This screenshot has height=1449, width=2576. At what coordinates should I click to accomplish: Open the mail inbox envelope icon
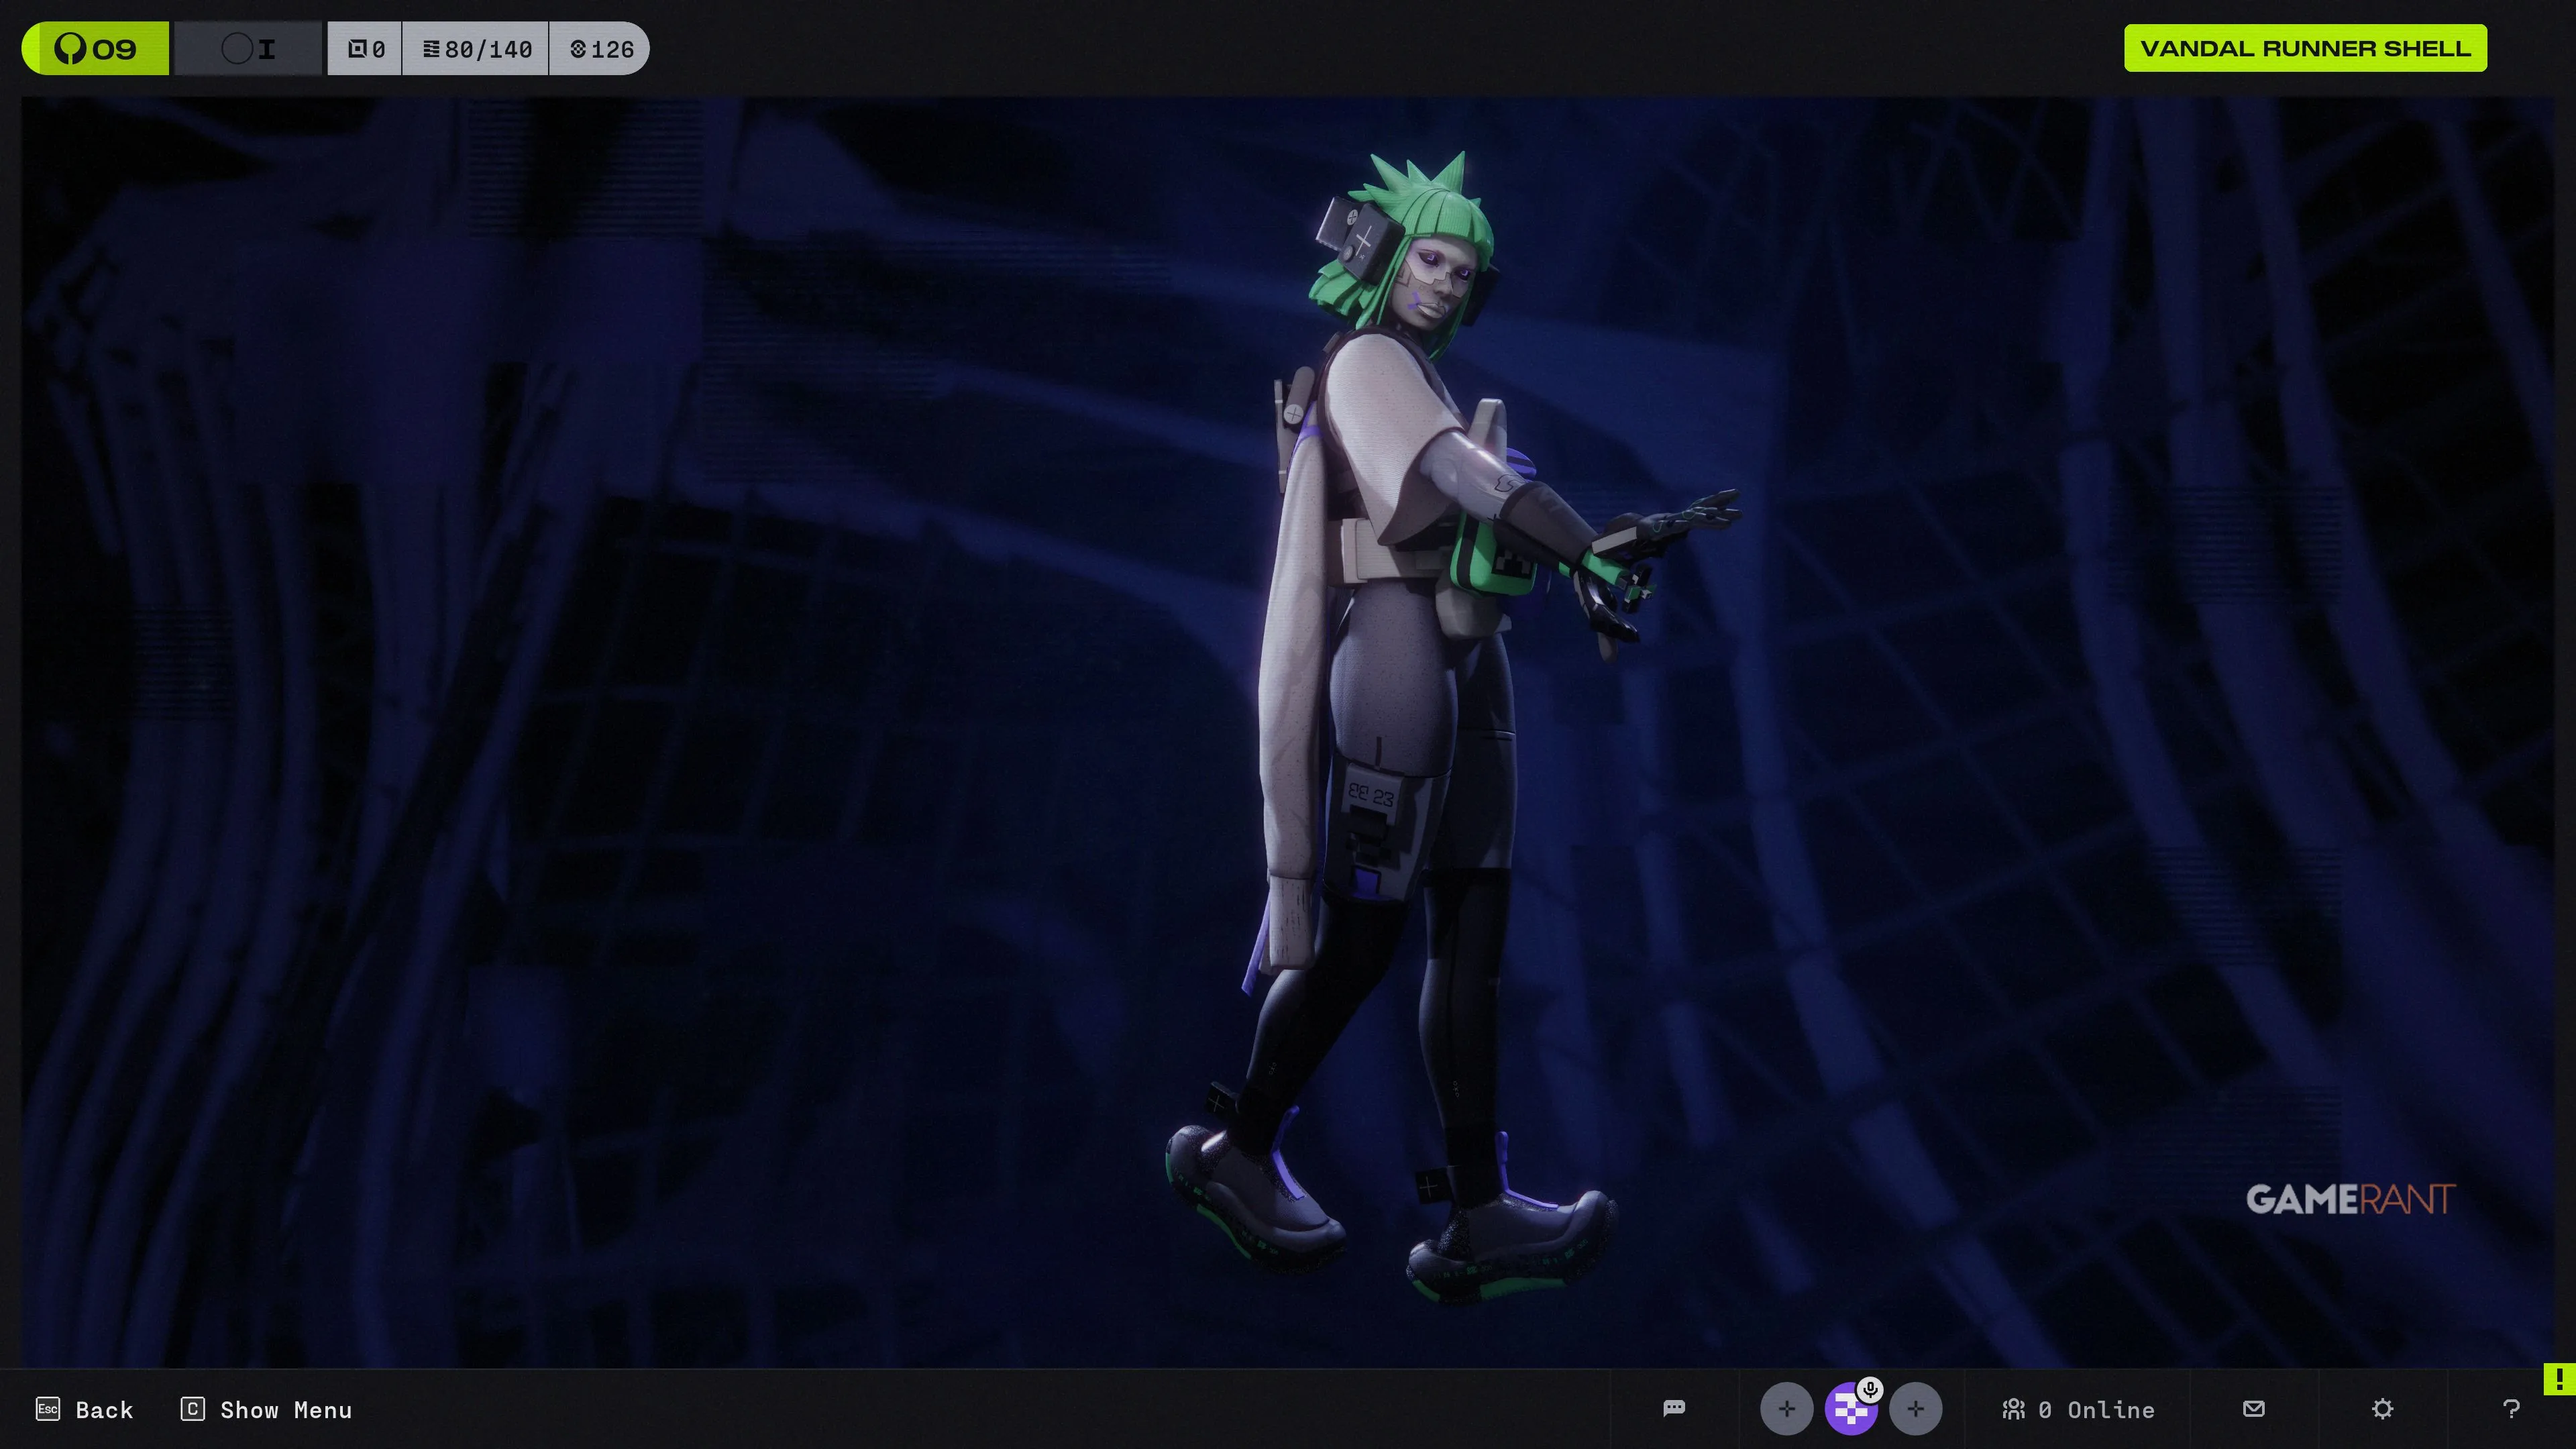tap(2253, 1408)
